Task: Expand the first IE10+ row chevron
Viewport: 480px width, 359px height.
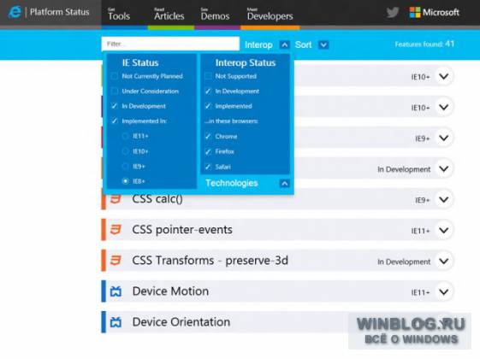Action: point(444,76)
